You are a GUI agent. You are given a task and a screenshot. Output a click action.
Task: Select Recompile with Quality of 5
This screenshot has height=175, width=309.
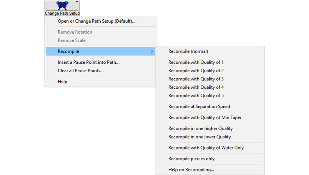coord(196,95)
